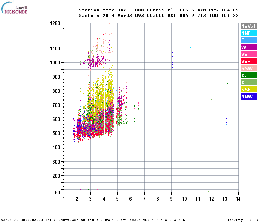Click the SSE yellow legend swatch

249,90
